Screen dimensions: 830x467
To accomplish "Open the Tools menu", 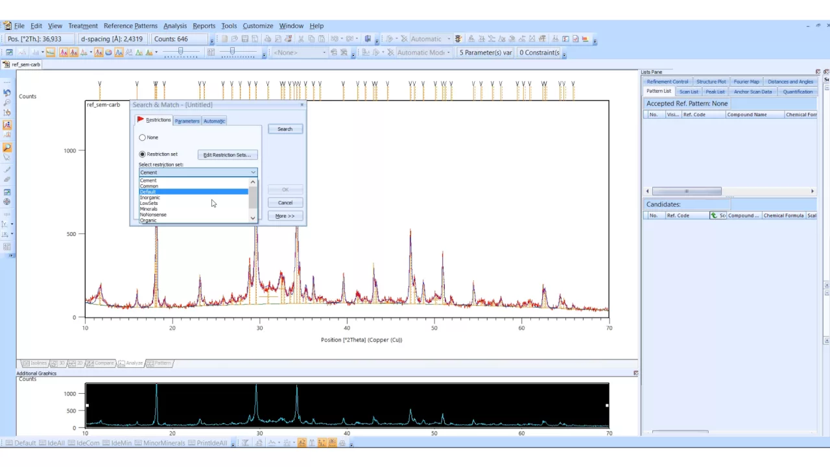I will point(229,26).
